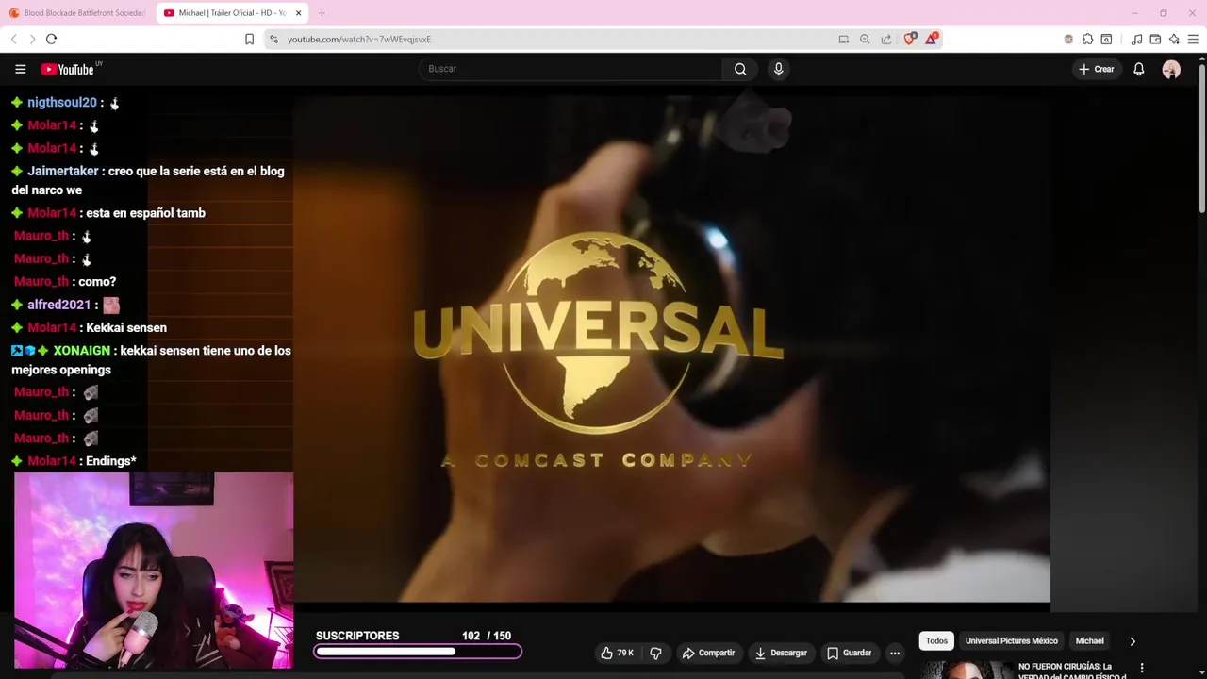Click the streamer webcam overlay
The image size is (1207, 679).
(x=154, y=571)
